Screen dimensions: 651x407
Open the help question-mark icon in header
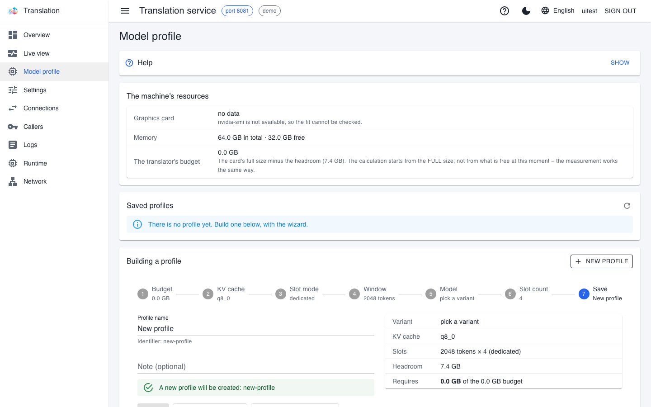click(x=505, y=11)
